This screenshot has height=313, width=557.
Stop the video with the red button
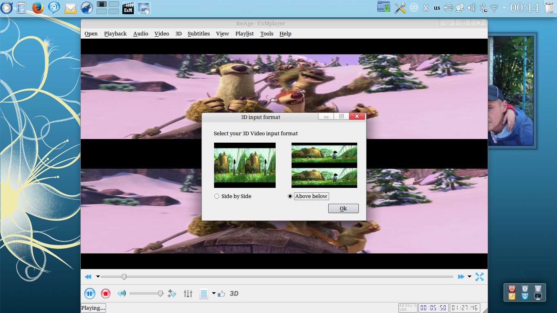point(106,293)
